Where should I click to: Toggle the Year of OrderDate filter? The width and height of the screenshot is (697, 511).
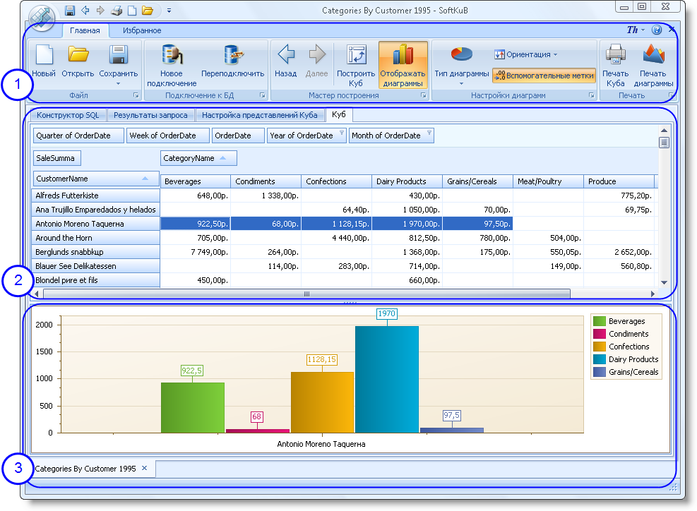click(341, 133)
